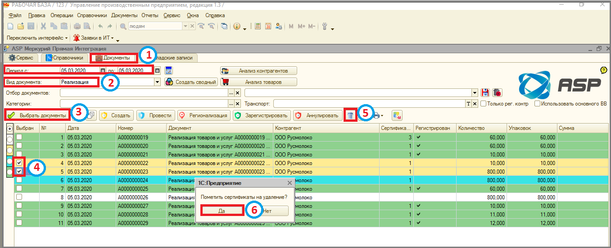This screenshot has height=248, width=611.
Task: Enable Только рег. контр checkbox
Action: click(x=484, y=104)
